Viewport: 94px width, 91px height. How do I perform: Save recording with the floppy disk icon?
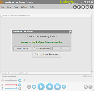pos(87,7)
